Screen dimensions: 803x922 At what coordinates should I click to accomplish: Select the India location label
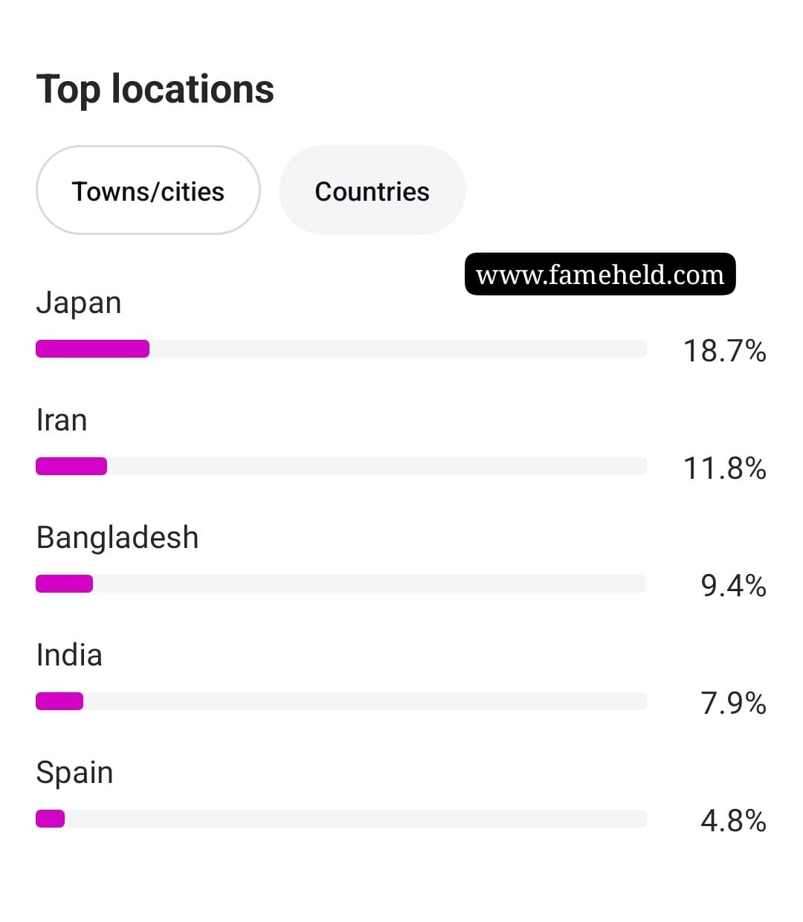click(x=69, y=655)
